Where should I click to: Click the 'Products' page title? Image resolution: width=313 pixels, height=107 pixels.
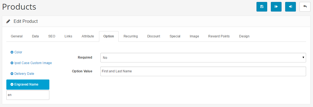click(x=19, y=7)
